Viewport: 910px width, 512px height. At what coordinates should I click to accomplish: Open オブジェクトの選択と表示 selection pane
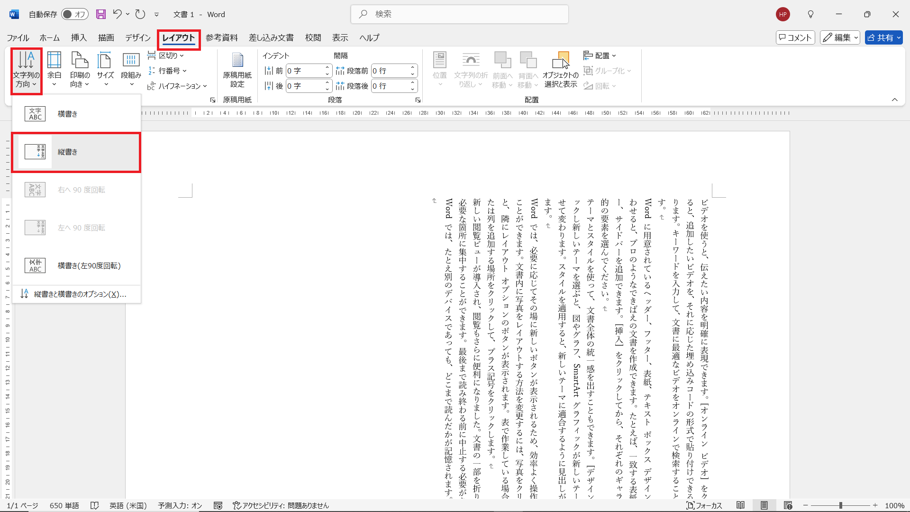coord(561,70)
